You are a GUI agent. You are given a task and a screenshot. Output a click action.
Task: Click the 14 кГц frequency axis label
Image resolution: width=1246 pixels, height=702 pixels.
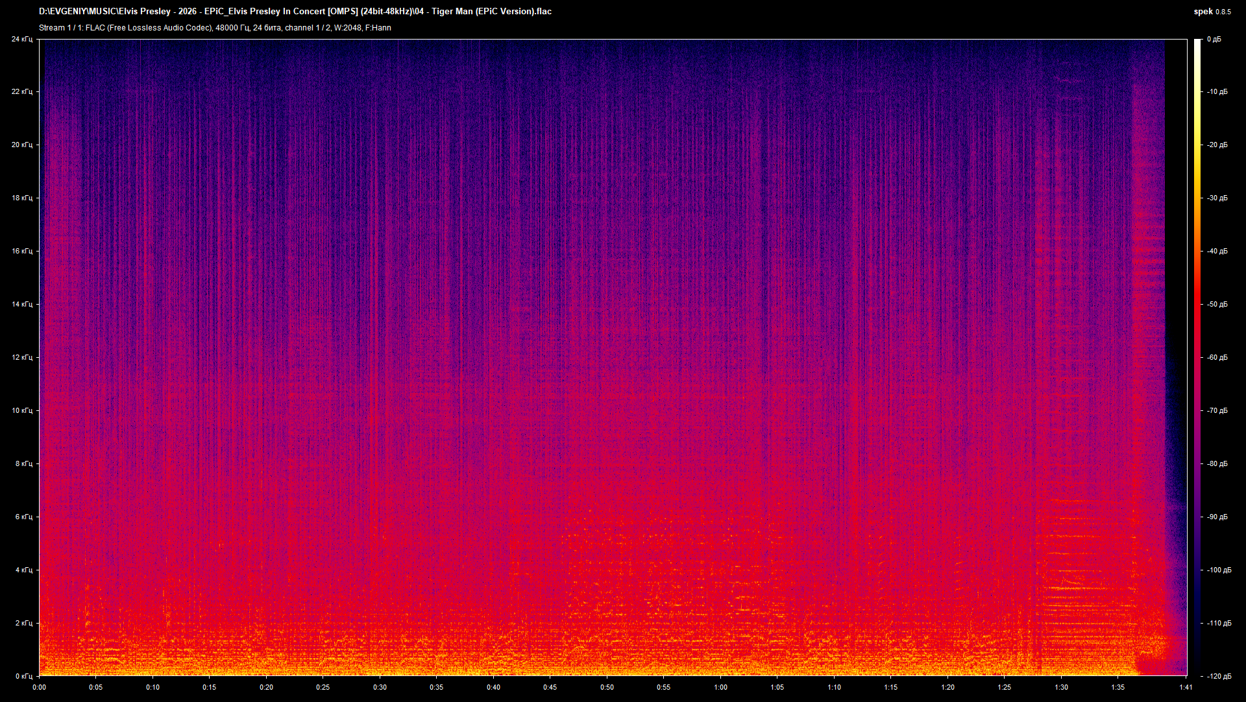pos(22,305)
